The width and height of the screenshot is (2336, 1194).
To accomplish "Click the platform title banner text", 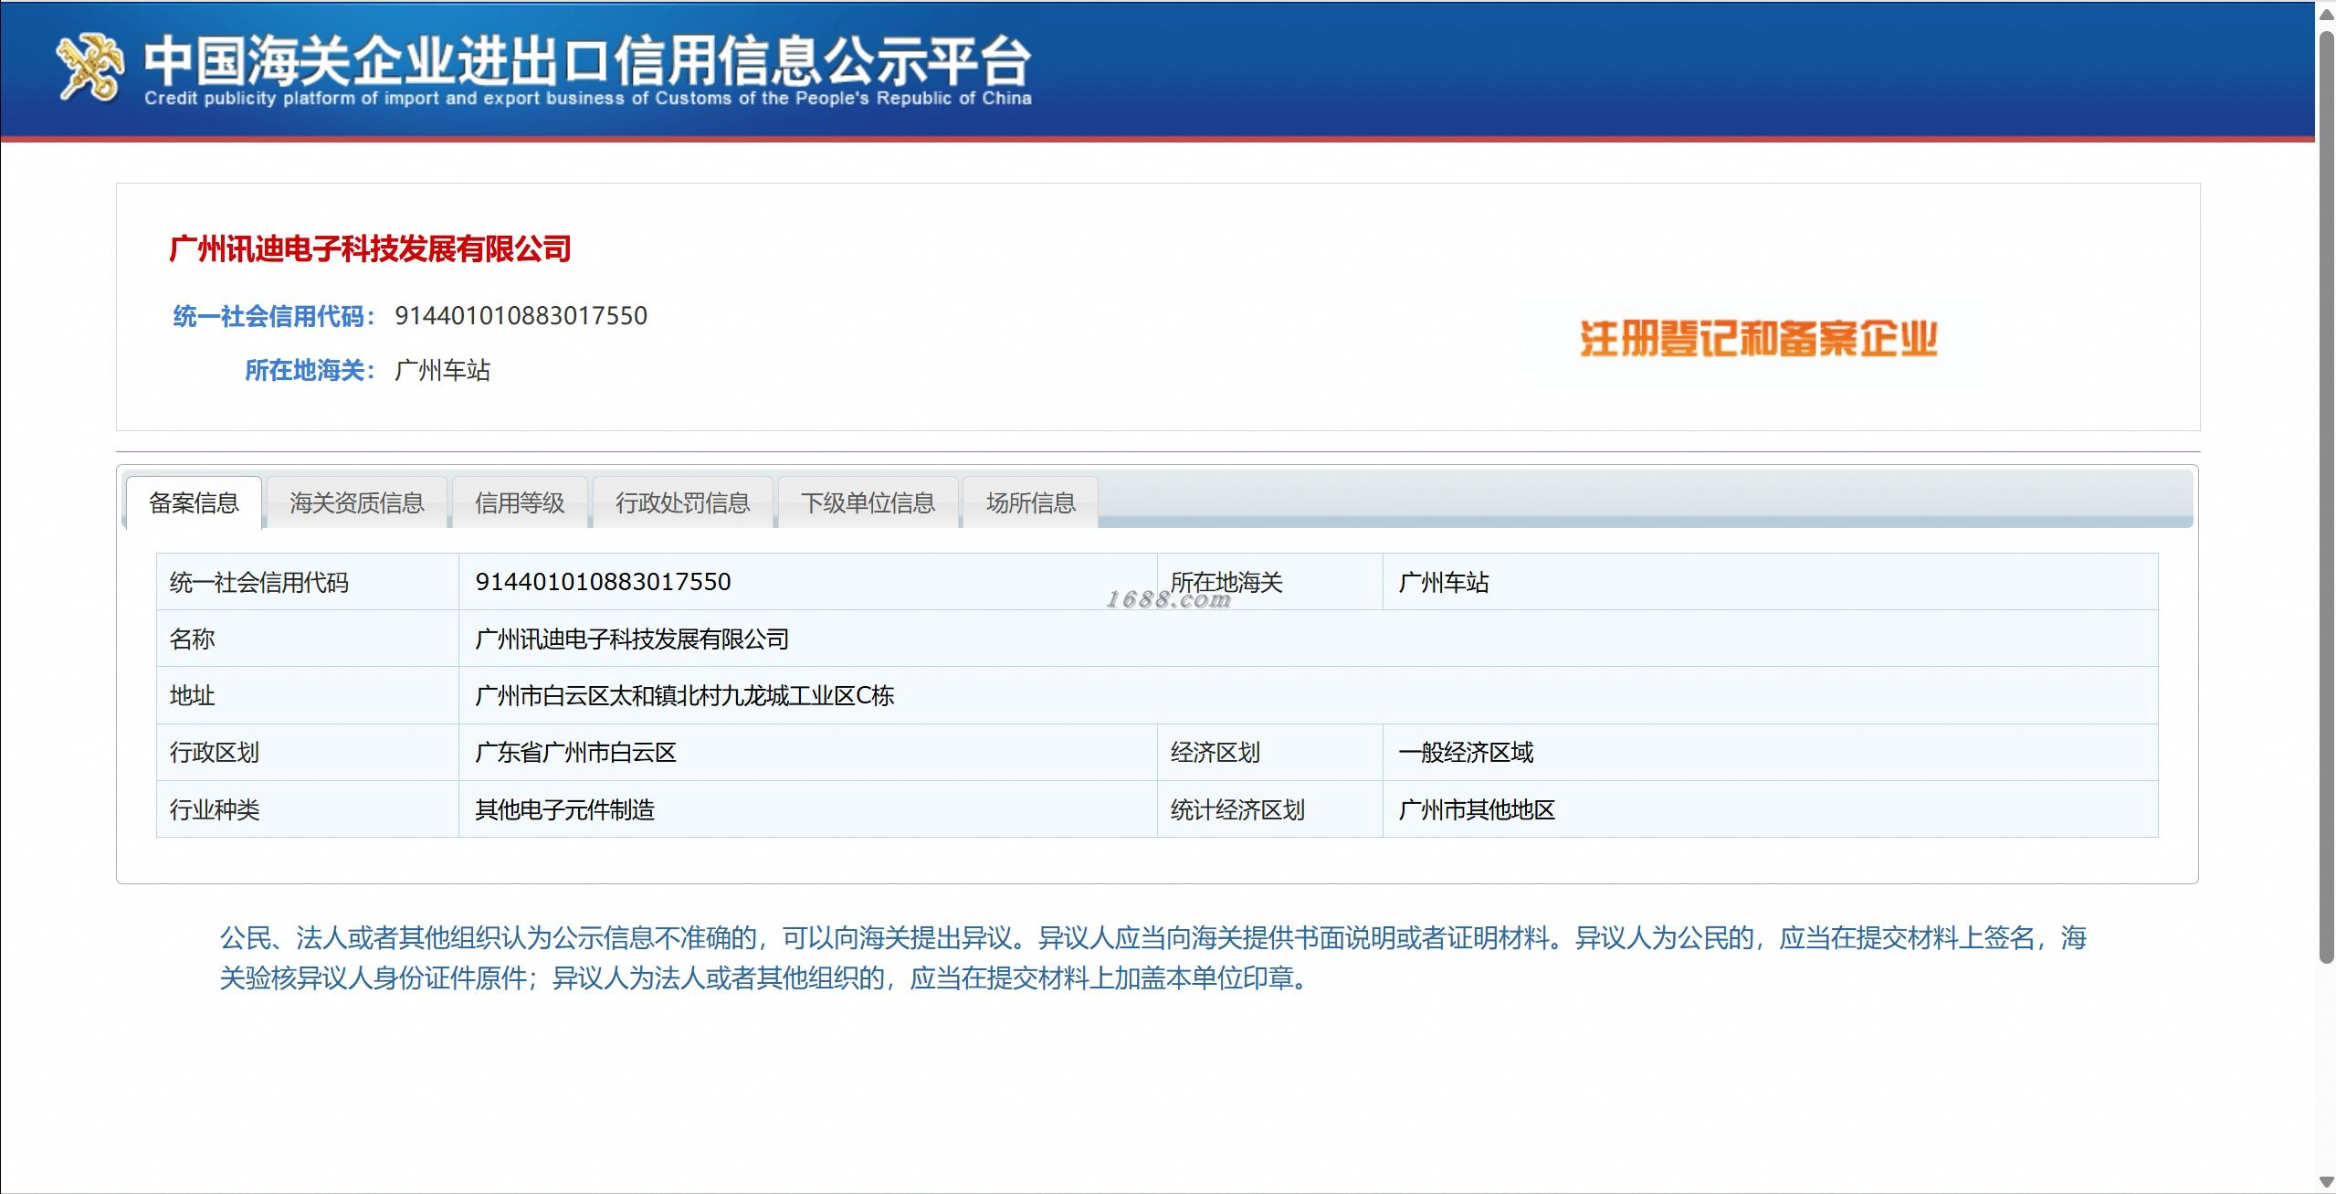I will [x=587, y=62].
